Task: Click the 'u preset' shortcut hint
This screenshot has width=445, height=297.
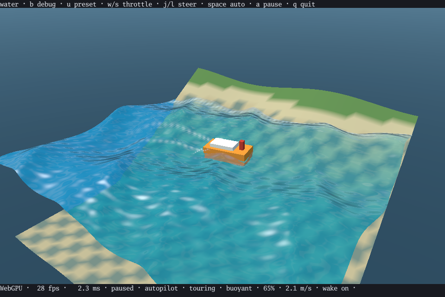Action: [82, 4]
